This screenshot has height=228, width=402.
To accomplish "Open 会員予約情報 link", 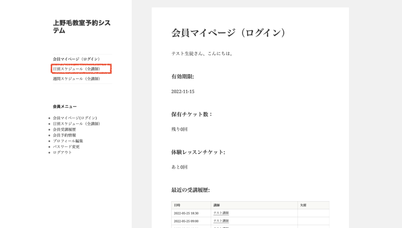I will pyautogui.click(x=64, y=135).
